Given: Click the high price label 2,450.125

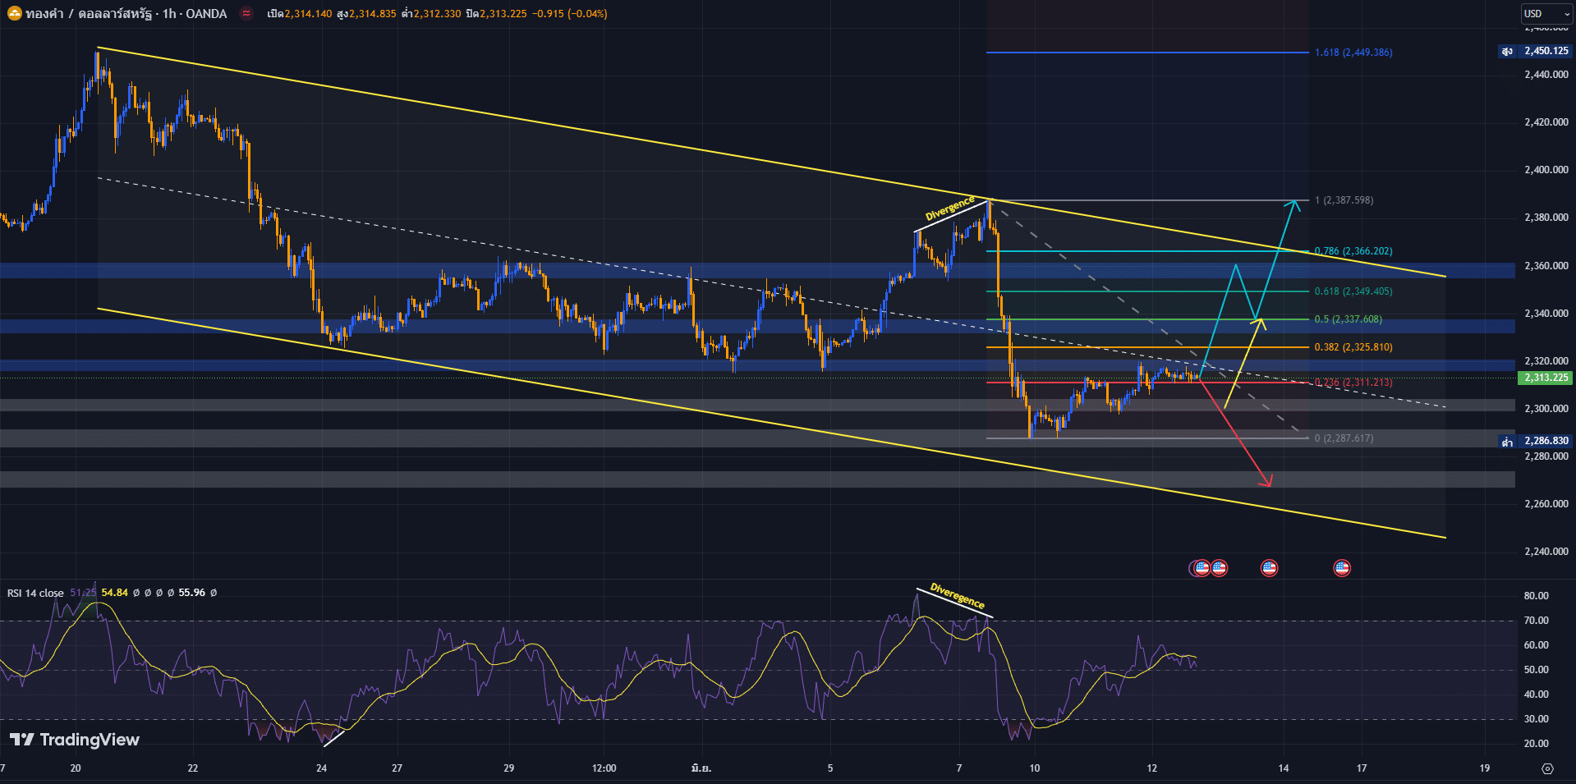Looking at the screenshot, I should (x=1546, y=51).
